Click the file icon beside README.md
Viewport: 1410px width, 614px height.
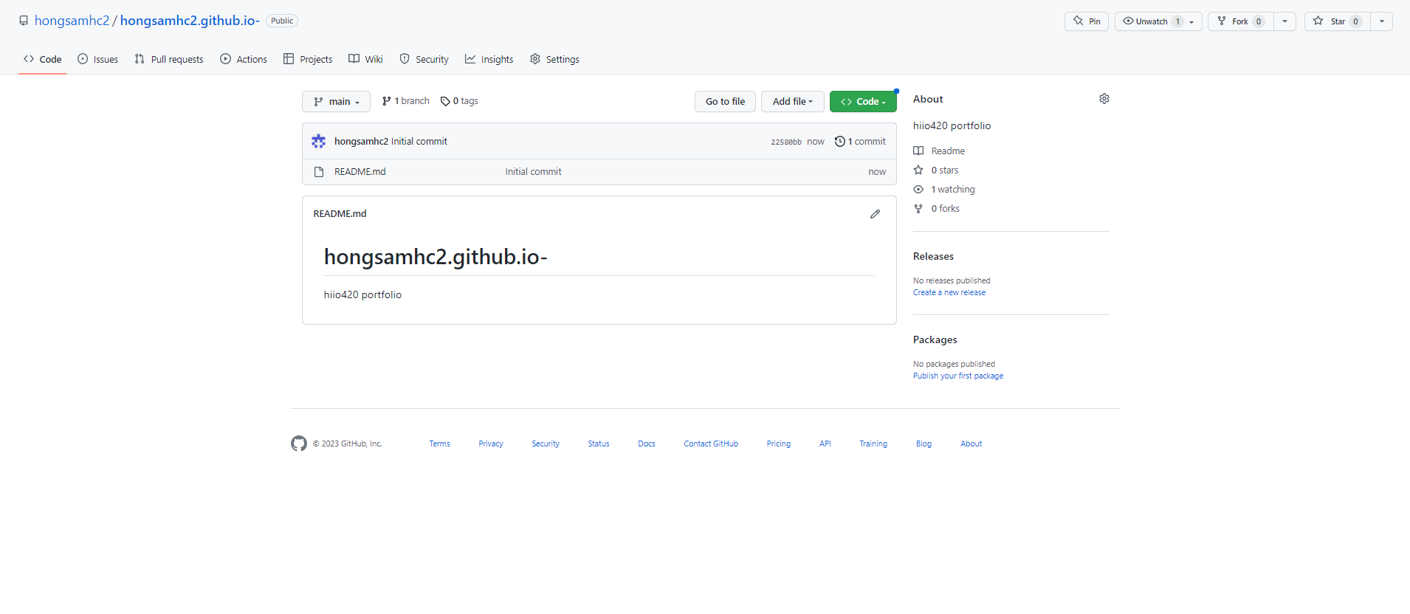click(x=319, y=172)
